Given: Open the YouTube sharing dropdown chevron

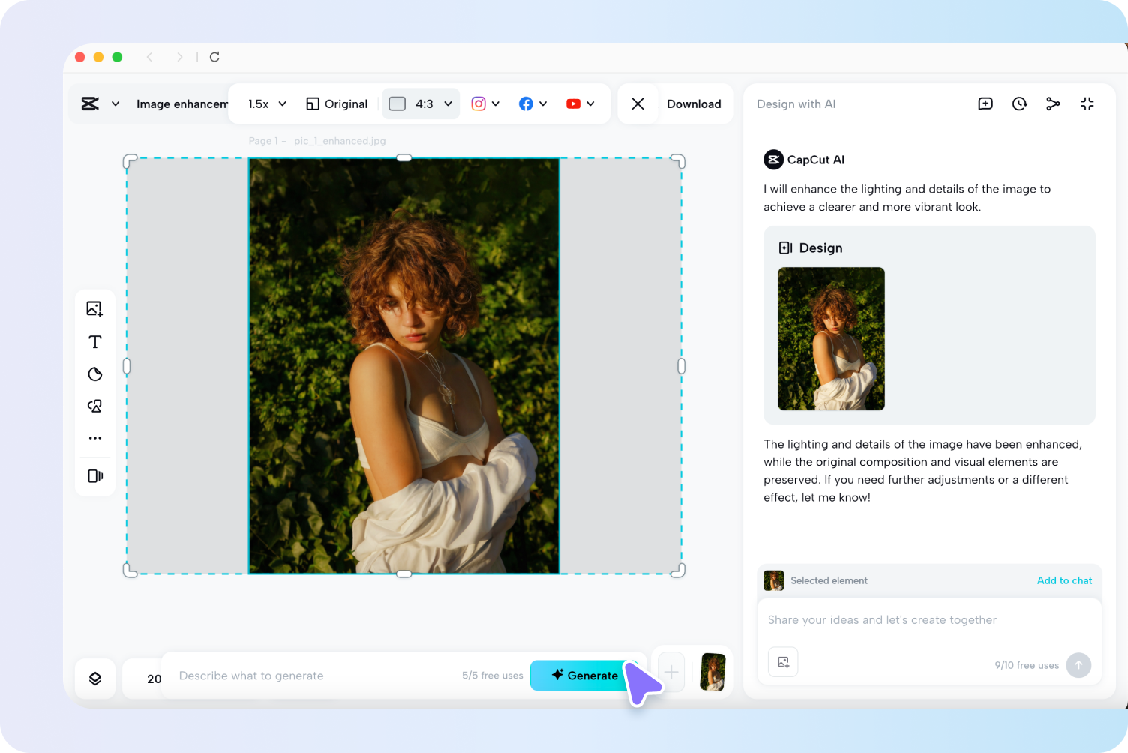Looking at the screenshot, I should point(589,103).
